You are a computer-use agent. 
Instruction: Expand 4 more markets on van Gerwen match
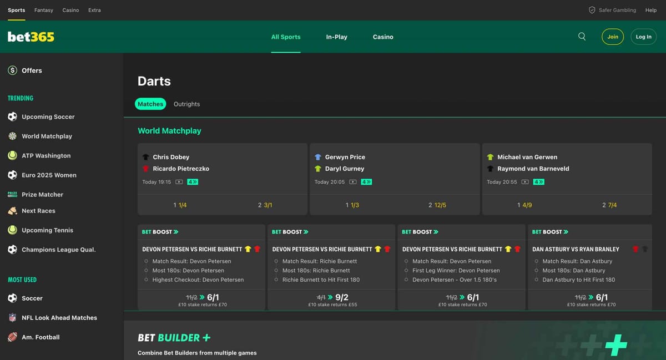[x=539, y=182]
